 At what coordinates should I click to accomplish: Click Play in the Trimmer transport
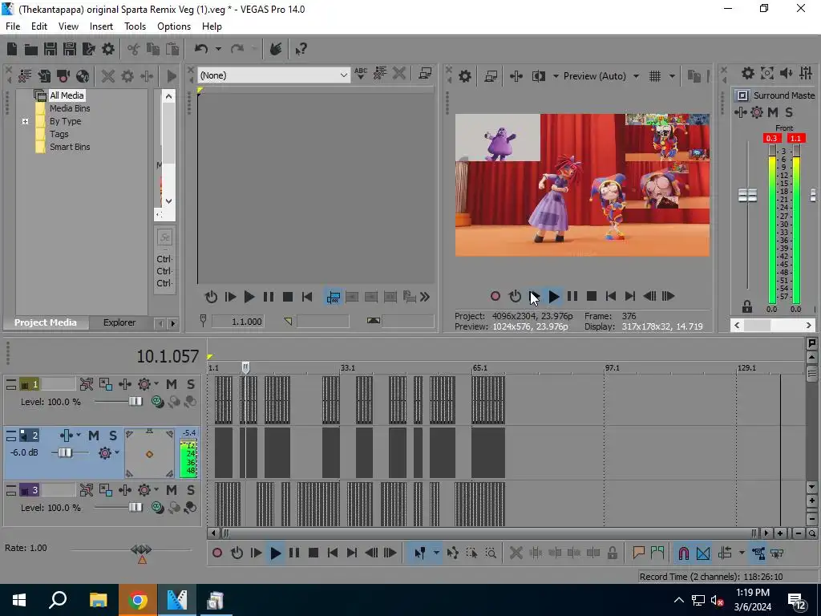click(x=249, y=298)
